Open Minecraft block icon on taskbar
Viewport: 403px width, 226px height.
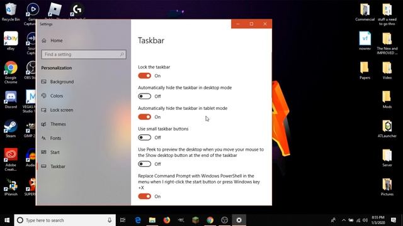pyautogui.click(x=196, y=220)
